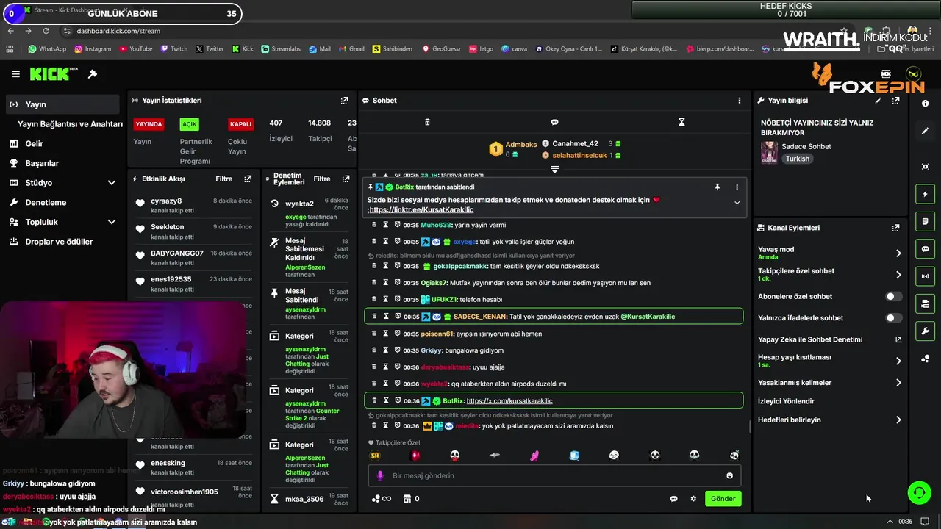Click the pin icon next to the Kick logo
Viewport: 941px width, 529px height.
tap(93, 74)
